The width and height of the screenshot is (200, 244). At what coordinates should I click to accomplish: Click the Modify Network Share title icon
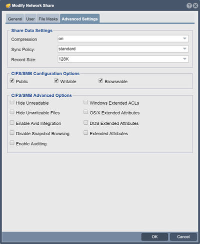[x=8, y=6]
